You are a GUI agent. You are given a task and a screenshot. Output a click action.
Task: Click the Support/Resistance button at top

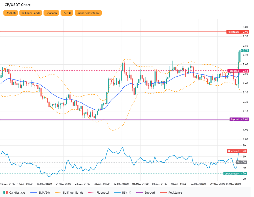(88, 13)
